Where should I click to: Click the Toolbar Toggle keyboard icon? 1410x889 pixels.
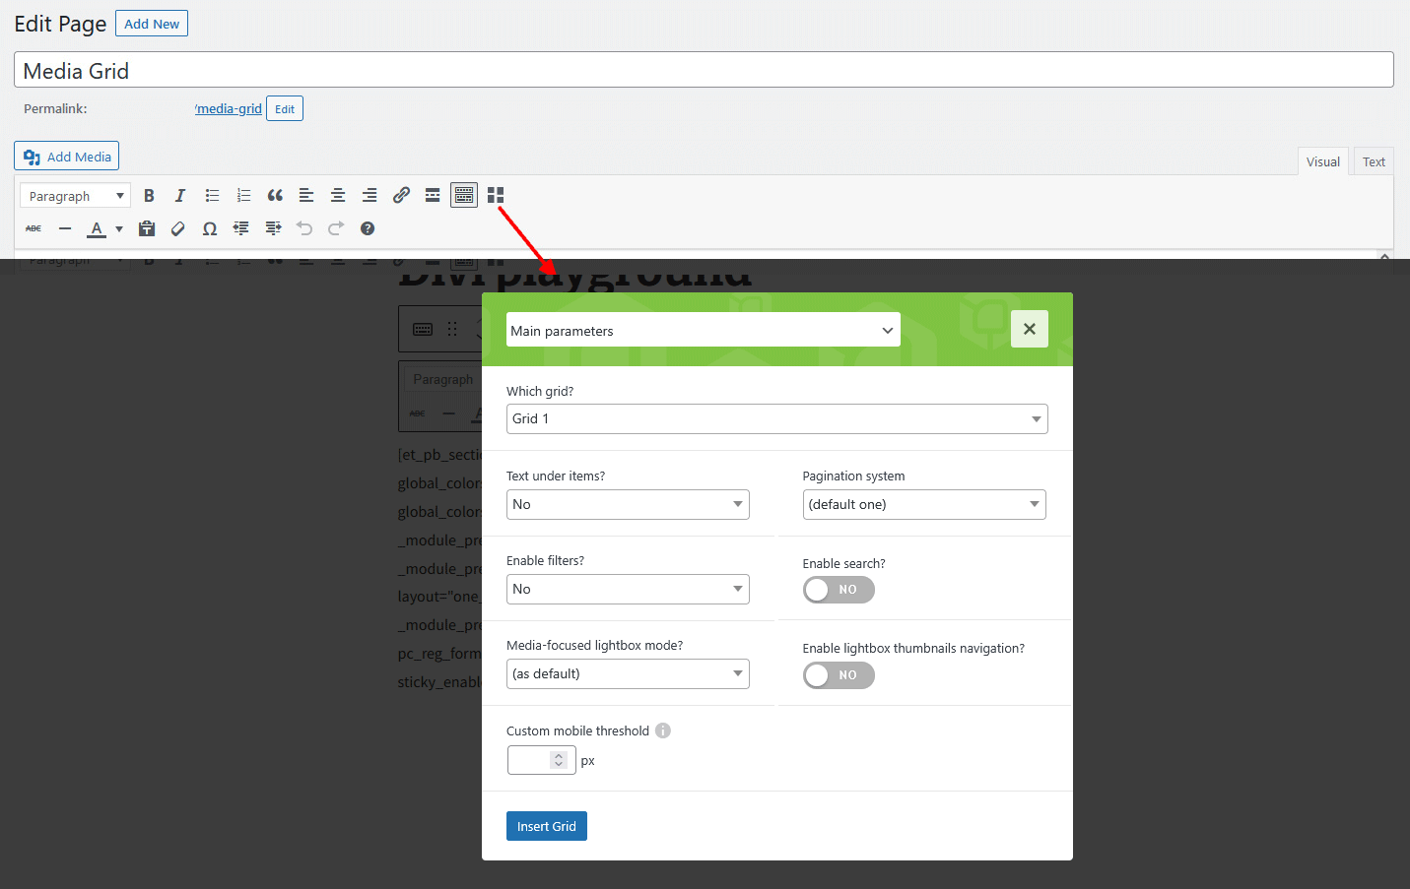coord(464,195)
